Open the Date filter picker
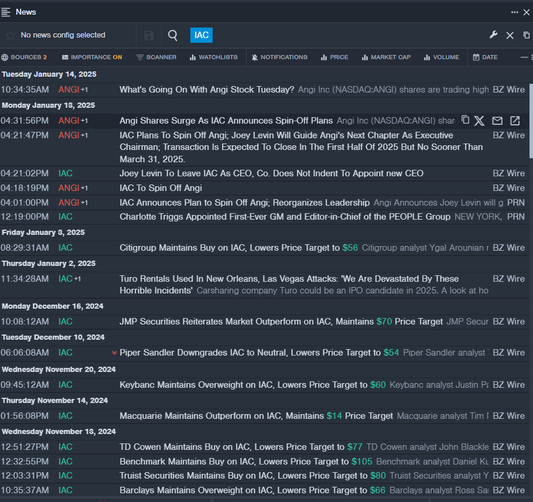Viewport: 533px width, 502px height. click(485, 57)
